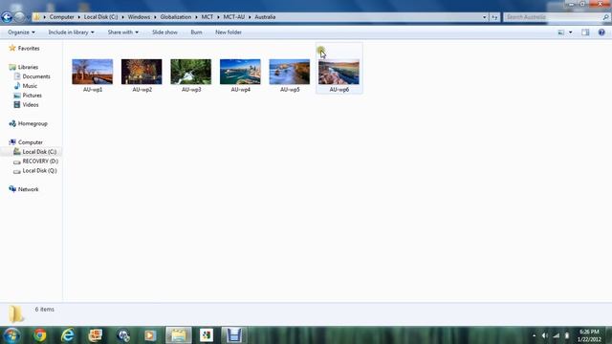Open the Windows Start orb
This screenshot has width=612, height=344.
click(11, 335)
